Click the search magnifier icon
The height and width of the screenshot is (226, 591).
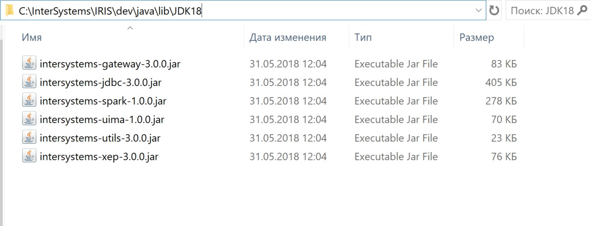coord(582,10)
